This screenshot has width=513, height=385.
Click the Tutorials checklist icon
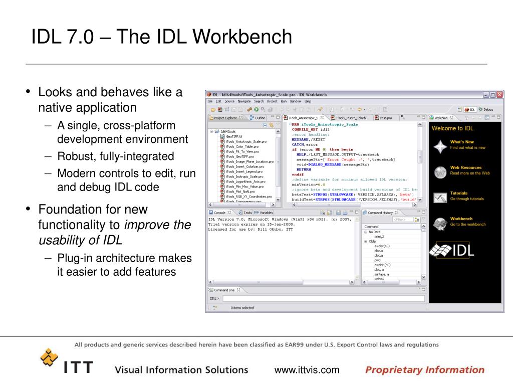[x=440, y=198]
